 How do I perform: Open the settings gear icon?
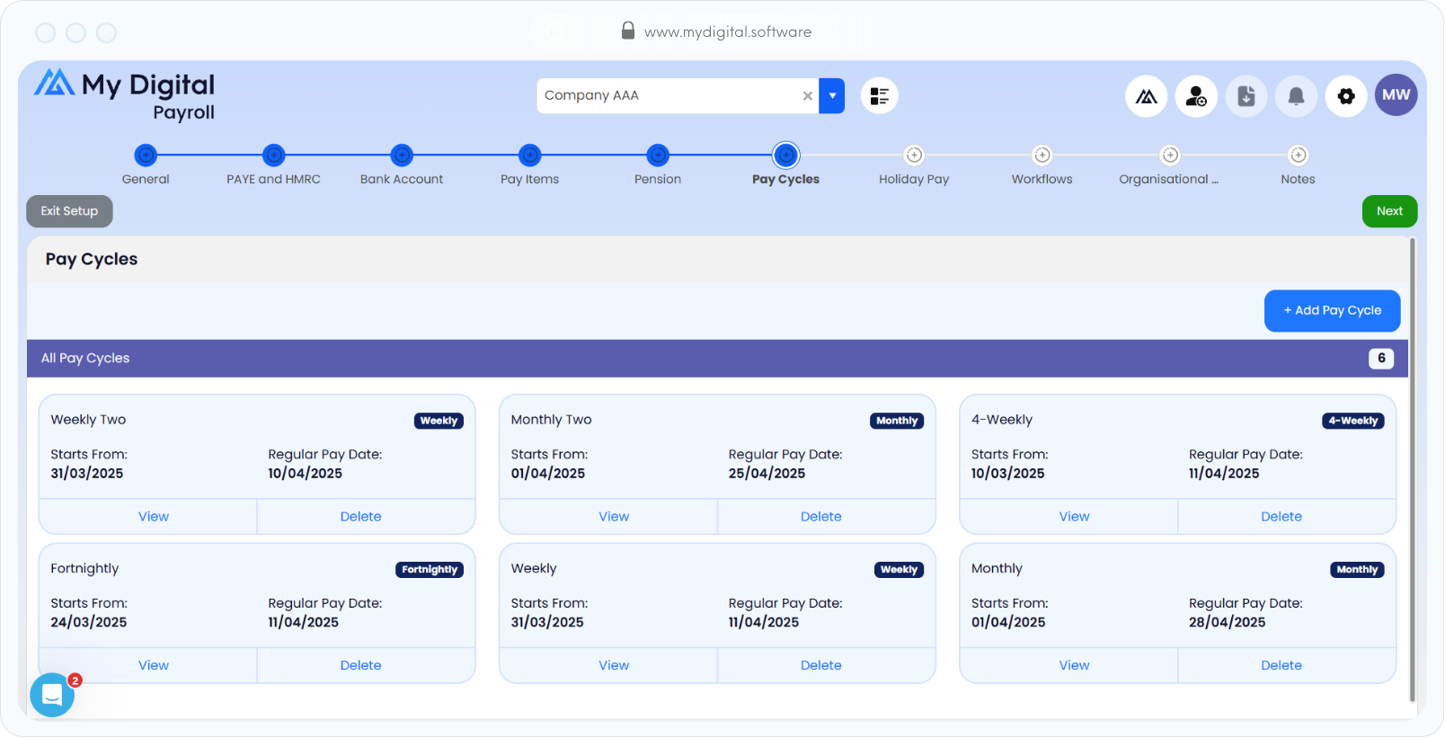(1346, 96)
